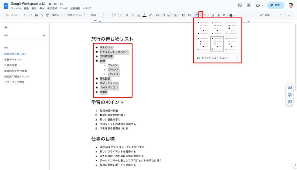Click the 共有 share button
Viewport: 297px width, 170px height.
[275, 5]
